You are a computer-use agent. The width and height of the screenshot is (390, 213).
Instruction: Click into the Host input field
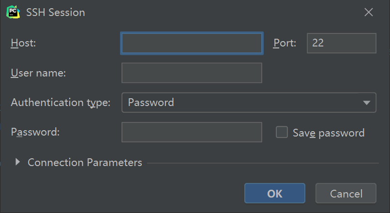tap(192, 43)
